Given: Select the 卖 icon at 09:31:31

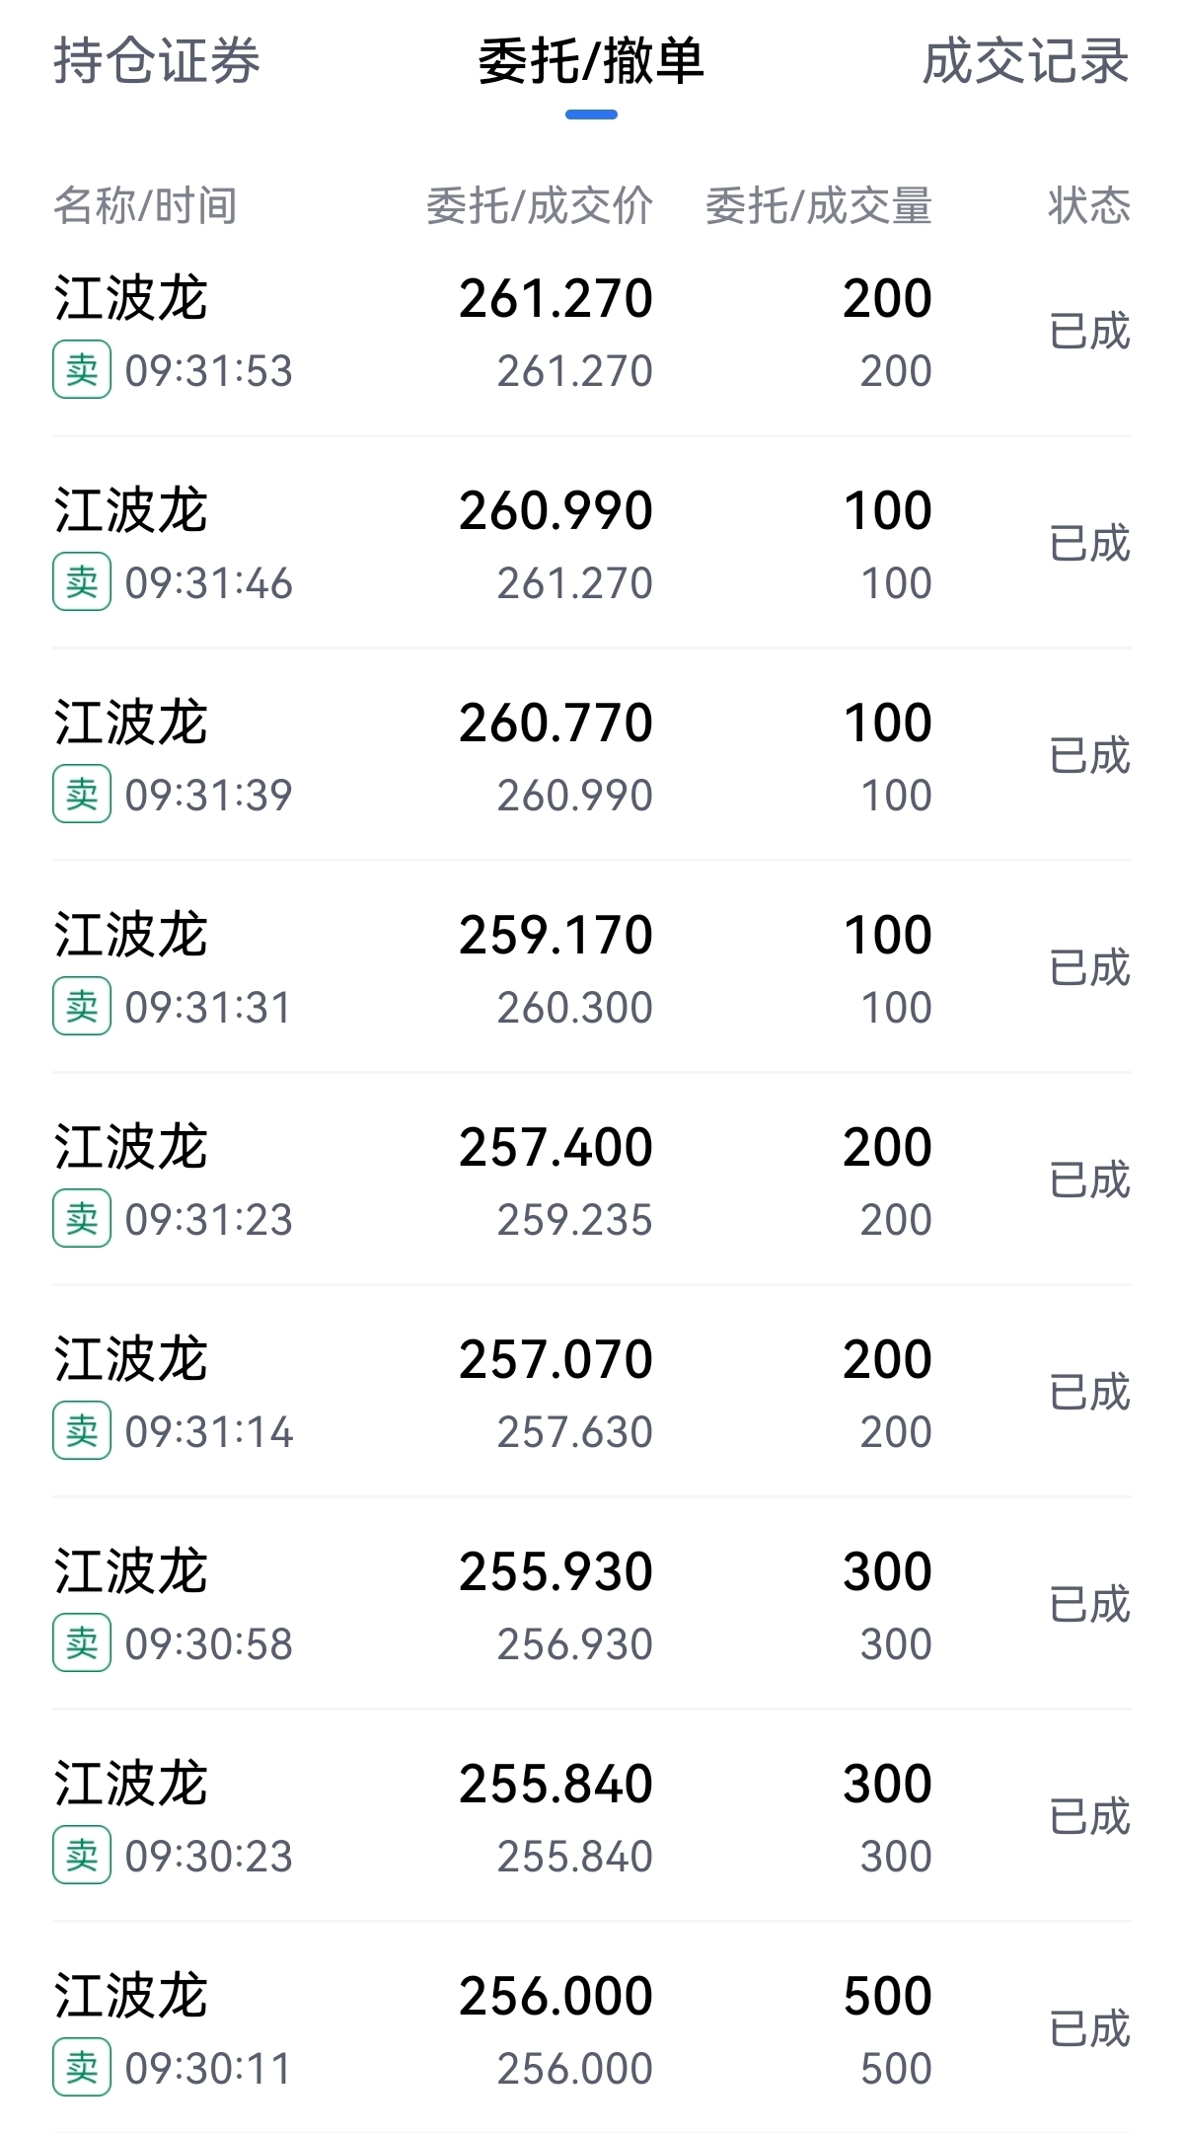Looking at the screenshot, I should point(82,1007).
